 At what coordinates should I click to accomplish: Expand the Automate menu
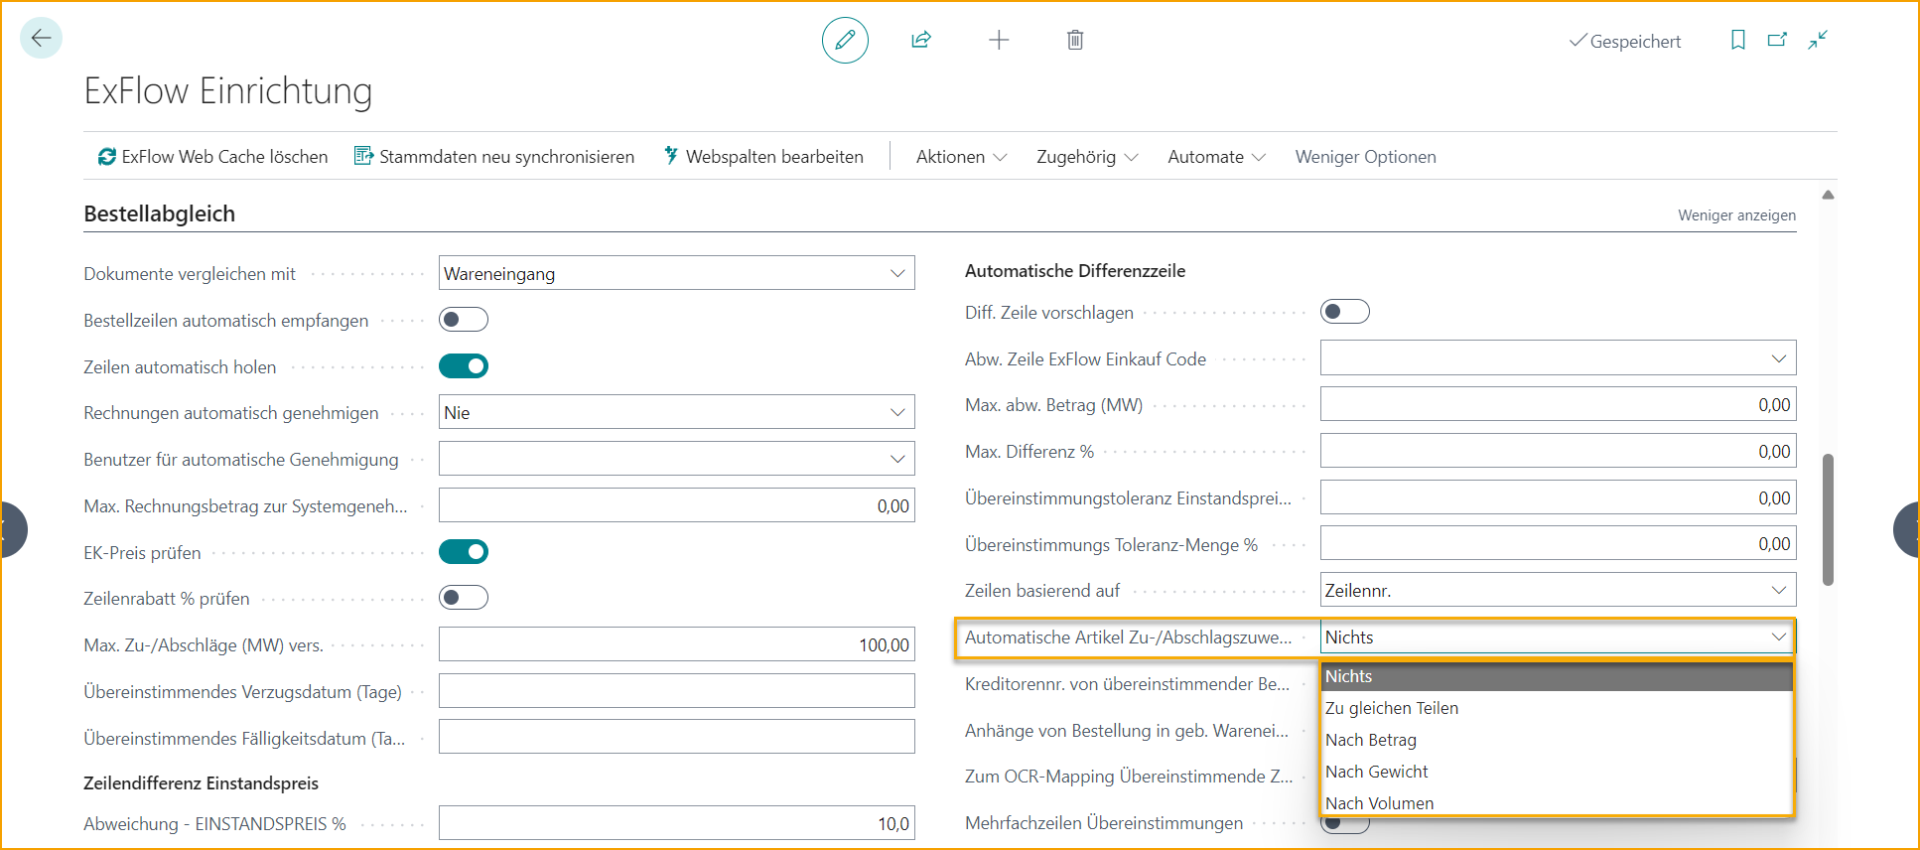click(1217, 157)
